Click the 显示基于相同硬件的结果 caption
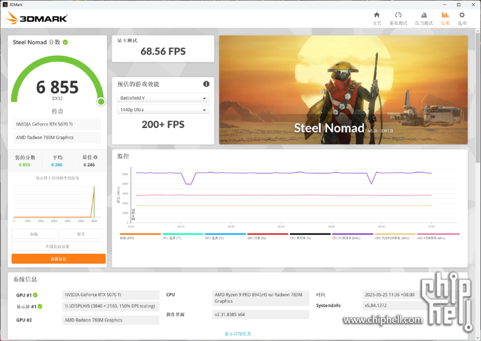This screenshot has width=481, height=341. (57, 178)
